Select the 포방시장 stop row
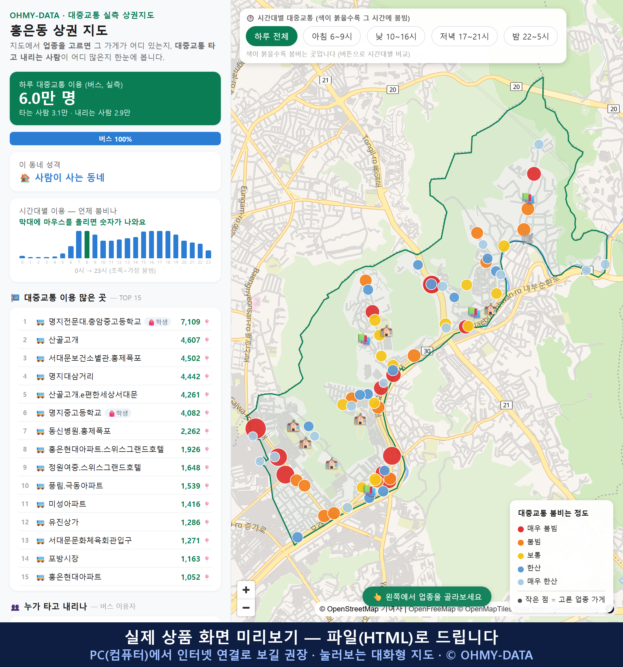The width and height of the screenshot is (623, 667). pos(115,559)
